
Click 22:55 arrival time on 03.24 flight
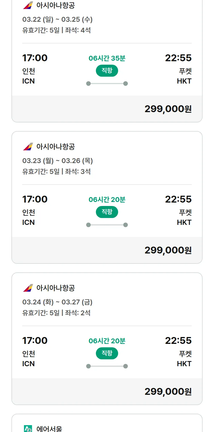click(x=178, y=340)
